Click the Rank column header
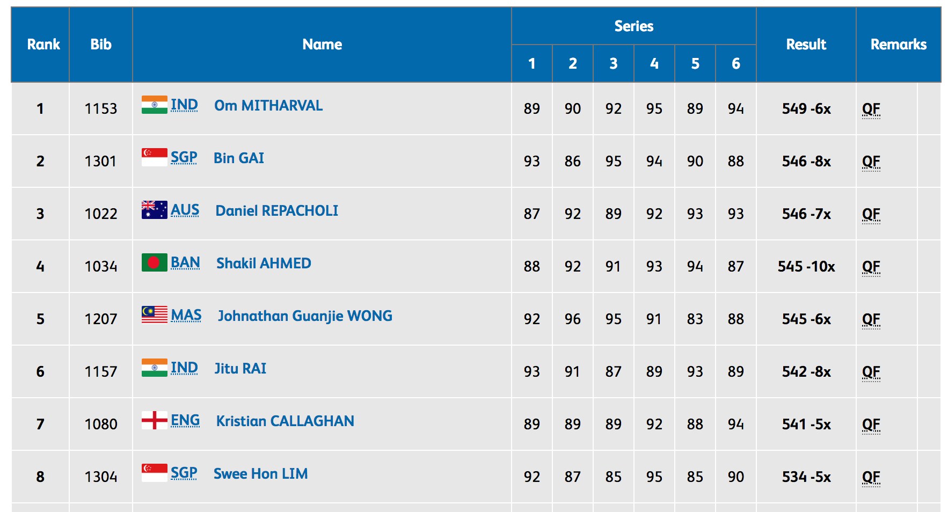This screenshot has width=948, height=512. pos(43,45)
